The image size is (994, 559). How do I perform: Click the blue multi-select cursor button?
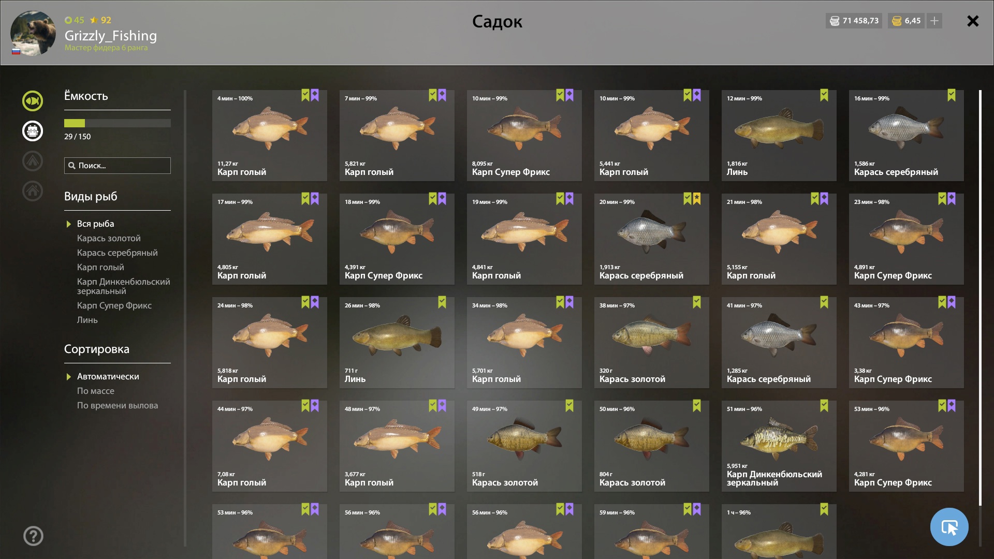[949, 527]
